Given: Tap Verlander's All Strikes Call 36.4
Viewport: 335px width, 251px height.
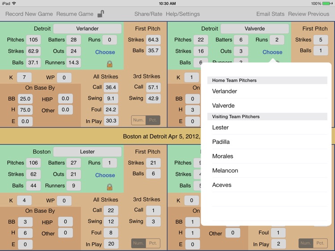Looking at the screenshot, I should (x=111, y=87).
